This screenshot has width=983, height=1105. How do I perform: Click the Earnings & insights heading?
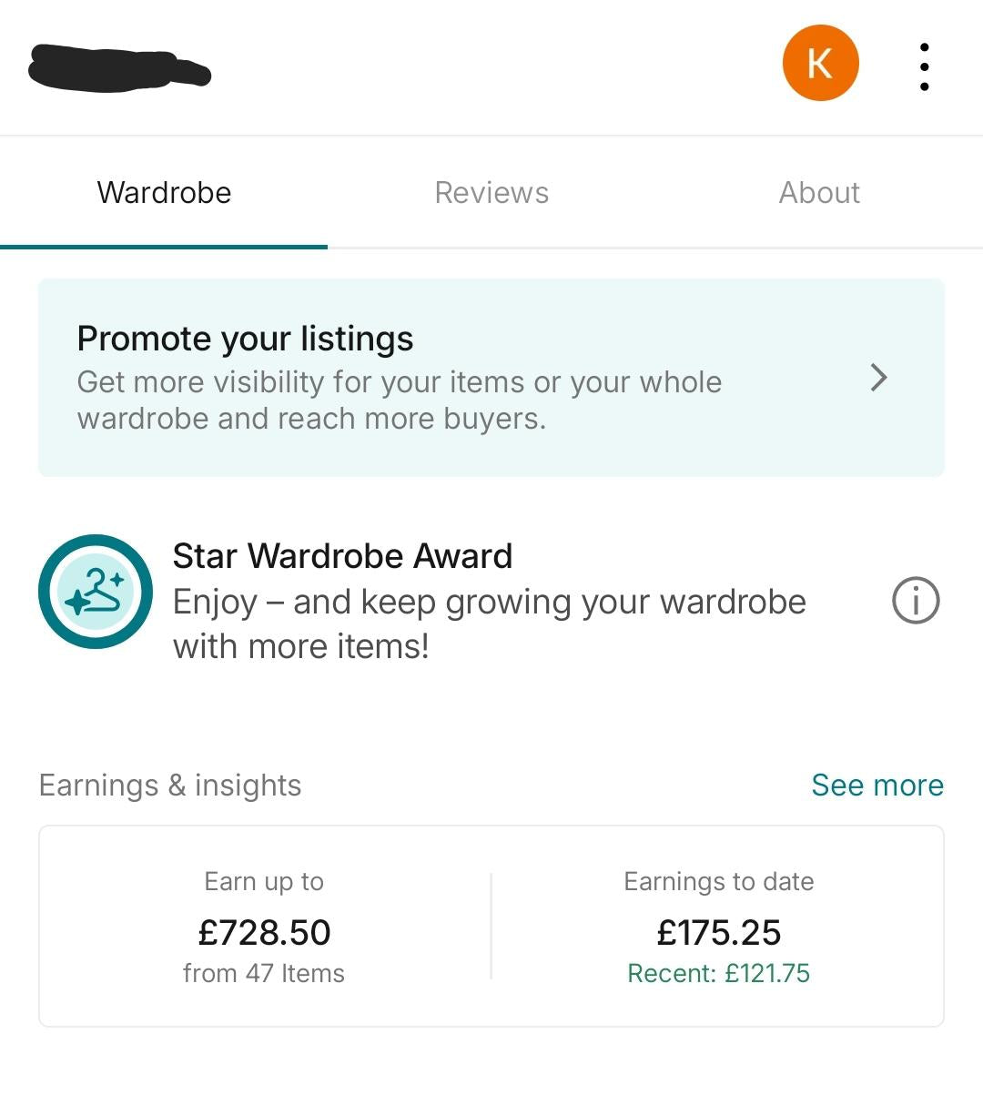(170, 785)
